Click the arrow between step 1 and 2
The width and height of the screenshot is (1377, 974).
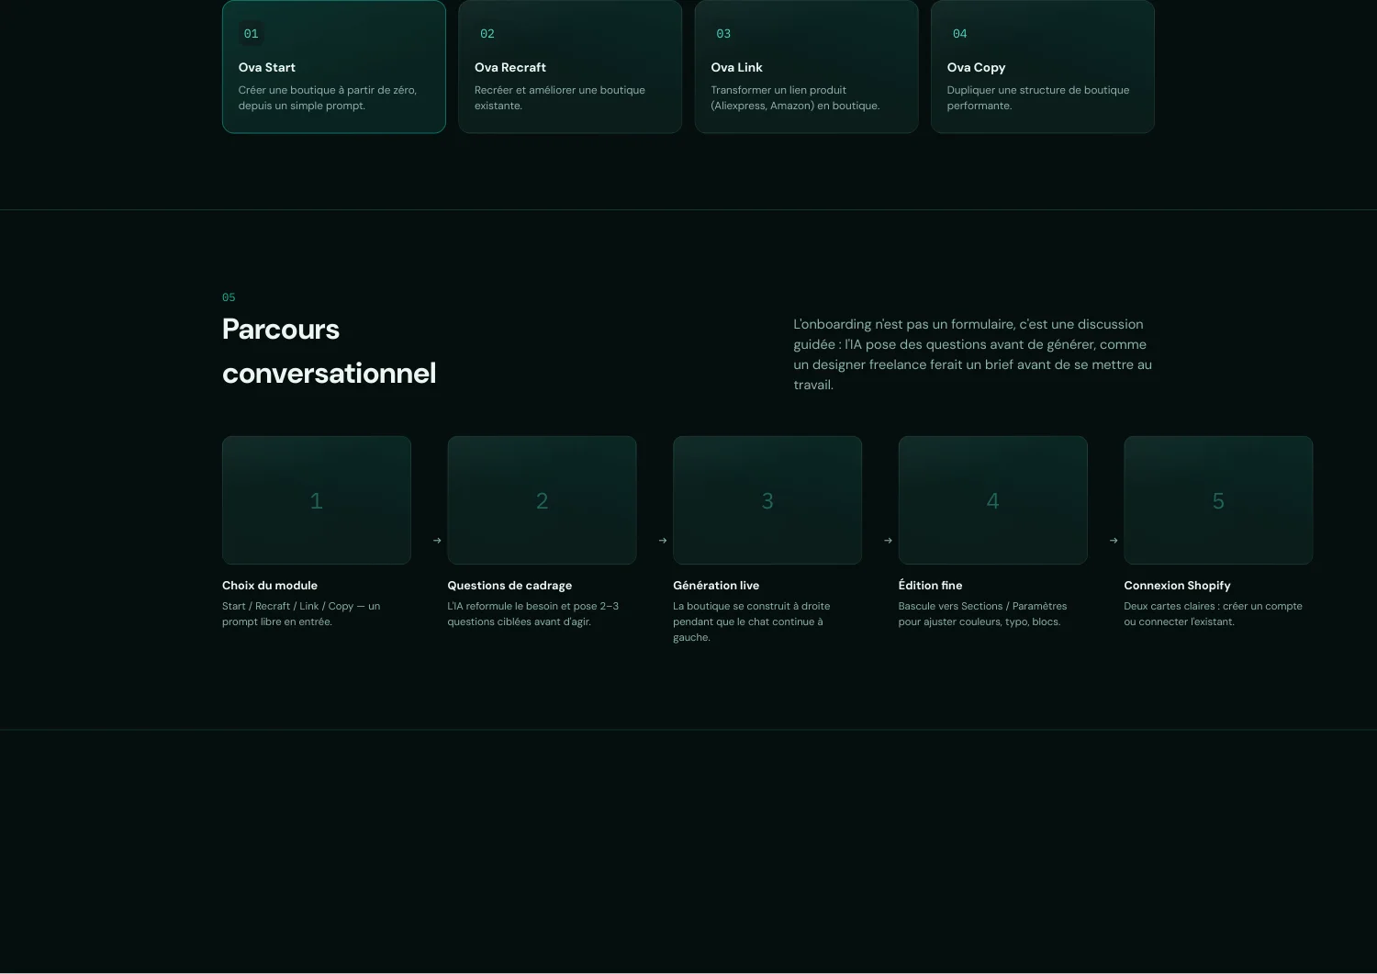437,541
